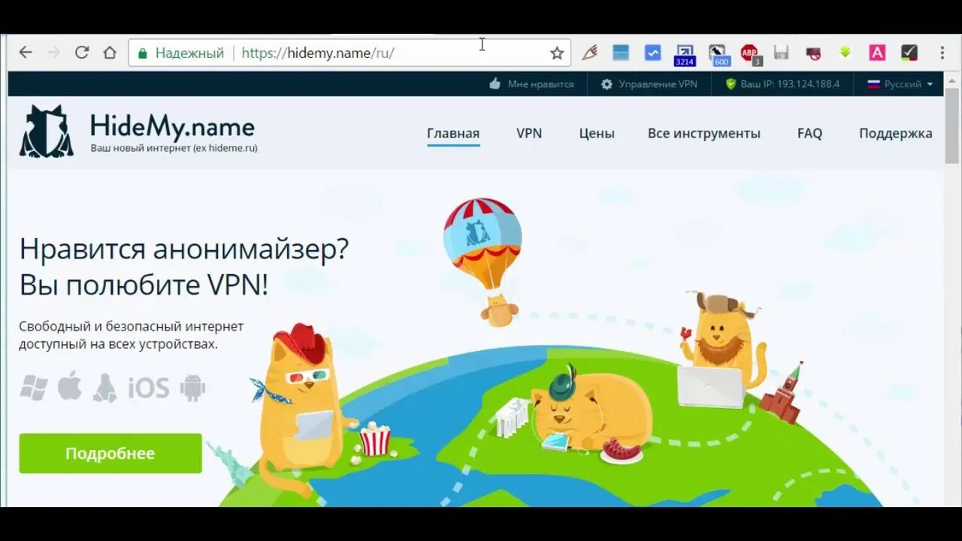Click the browser forward arrow
The width and height of the screenshot is (962, 541).
coord(53,53)
